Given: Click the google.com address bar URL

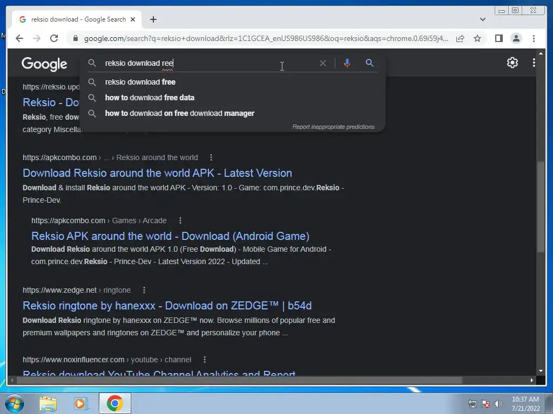Looking at the screenshot, I should (266, 38).
